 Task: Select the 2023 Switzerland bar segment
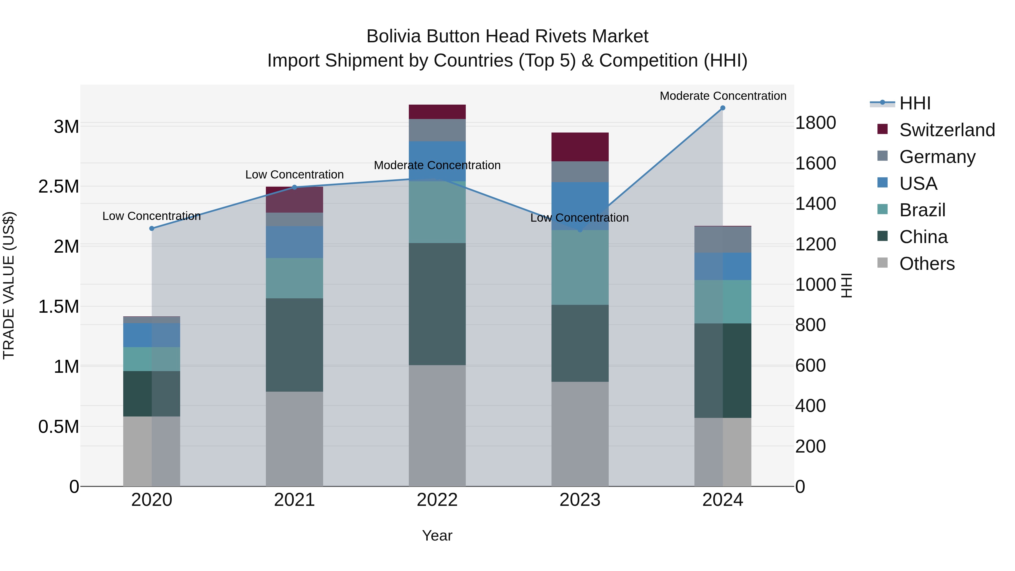point(580,147)
